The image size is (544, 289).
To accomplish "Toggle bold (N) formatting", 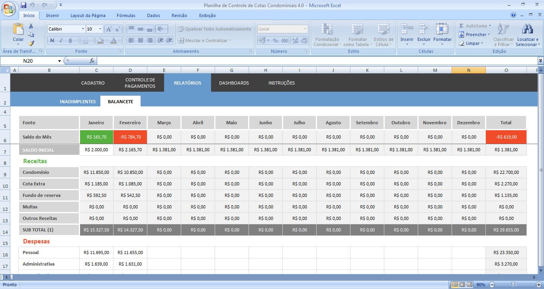I will click(52, 40).
